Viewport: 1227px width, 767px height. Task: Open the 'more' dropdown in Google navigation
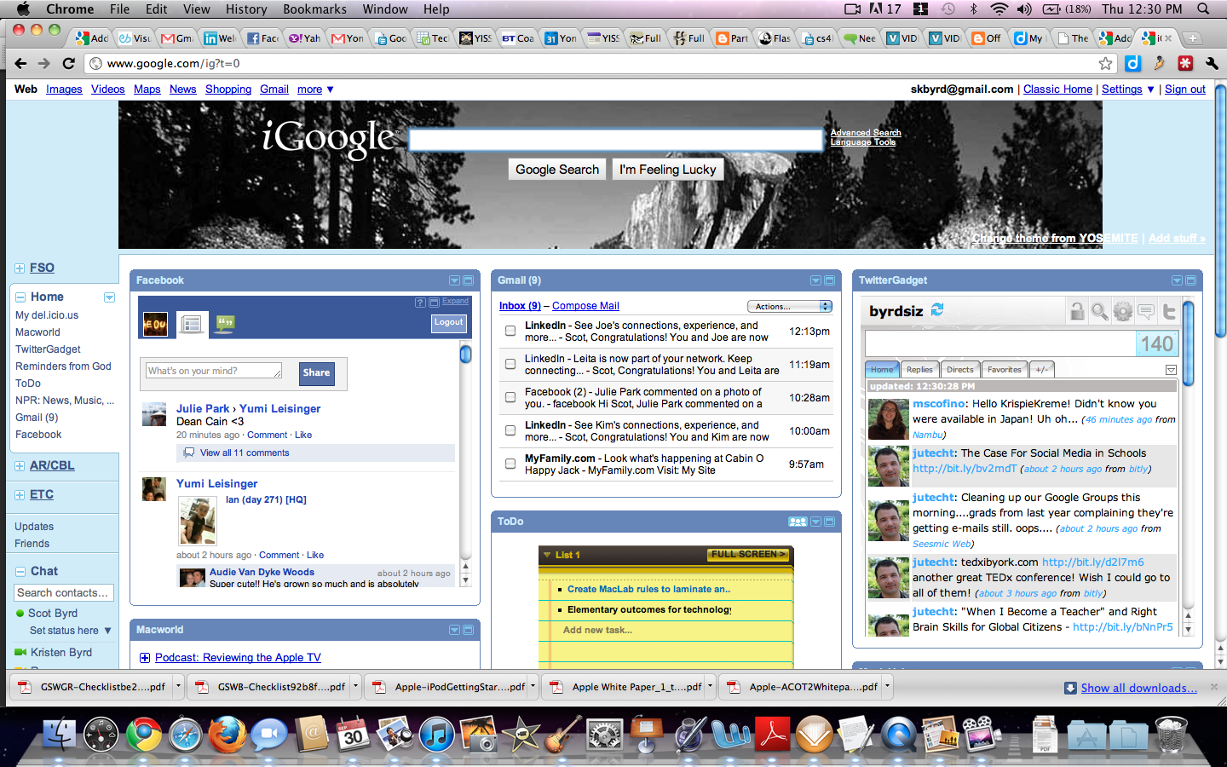(315, 89)
